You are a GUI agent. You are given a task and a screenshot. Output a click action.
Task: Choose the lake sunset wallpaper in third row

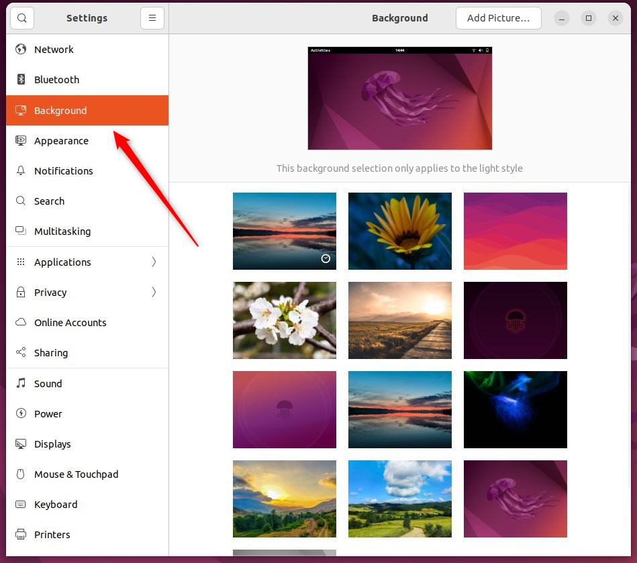click(400, 409)
